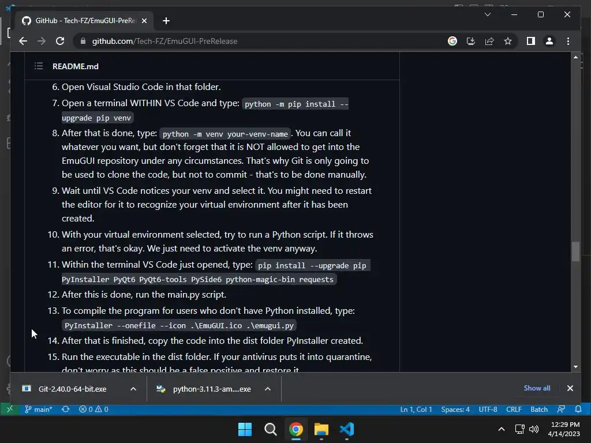Click the README.md heading
The width and height of the screenshot is (591, 443).
click(76, 66)
